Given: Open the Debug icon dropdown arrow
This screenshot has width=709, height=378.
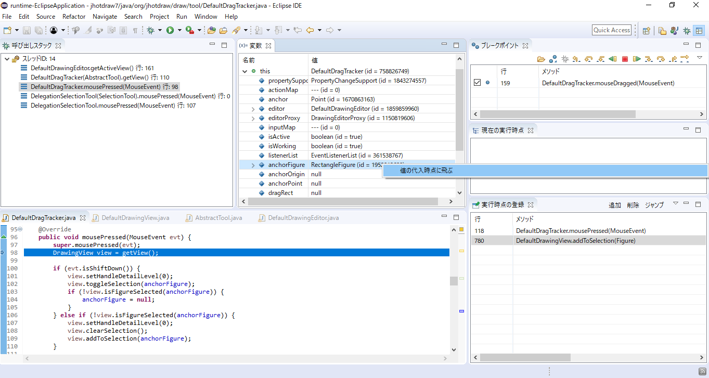Looking at the screenshot, I should pyautogui.click(x=160, y=30).
